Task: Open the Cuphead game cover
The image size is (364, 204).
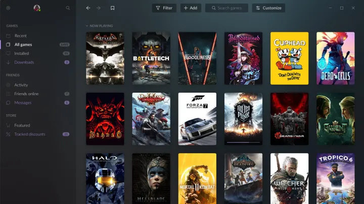Action: click(x=289, y=58)
